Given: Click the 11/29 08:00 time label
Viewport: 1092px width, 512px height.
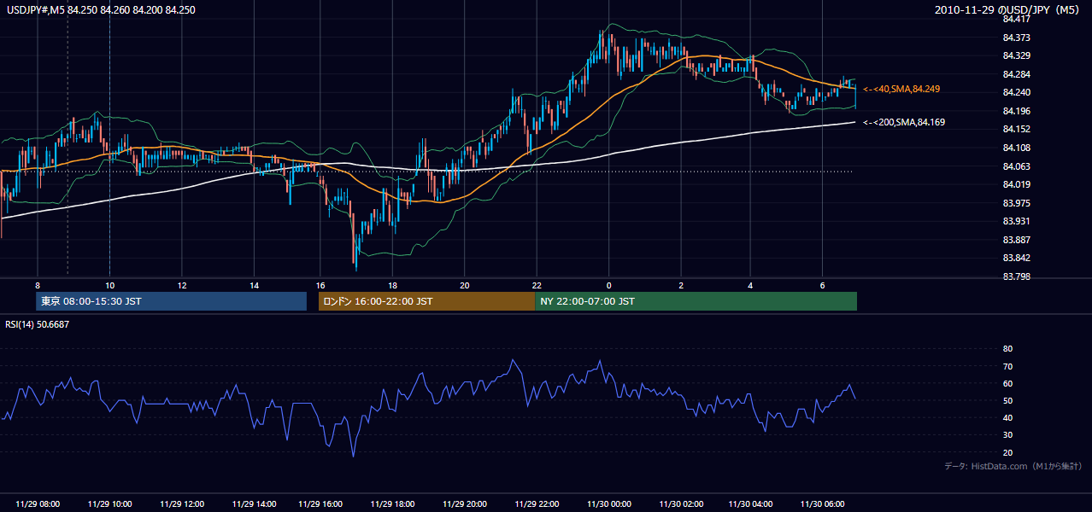Looking at the screenshot, I should point(38,504).
